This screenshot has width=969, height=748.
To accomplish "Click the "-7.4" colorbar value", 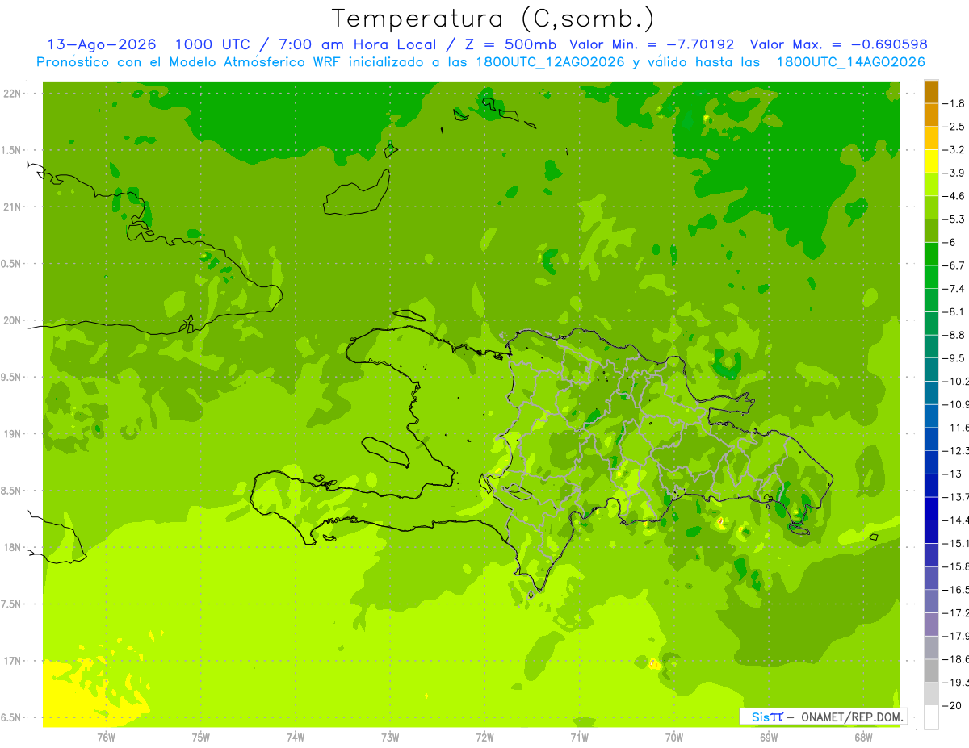I will (x=954, y=289).
